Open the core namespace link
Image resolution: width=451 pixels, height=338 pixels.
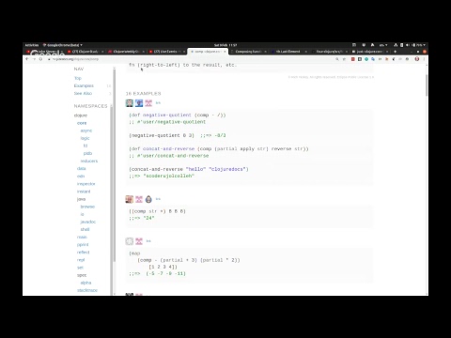pyautogui.click(x=82, y=123)
